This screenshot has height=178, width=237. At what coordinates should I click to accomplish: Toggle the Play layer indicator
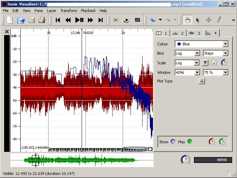click(x=189, y=142)
